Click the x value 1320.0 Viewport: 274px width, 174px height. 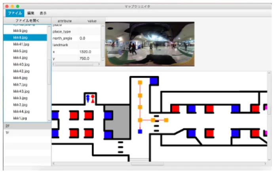point(85,52)
